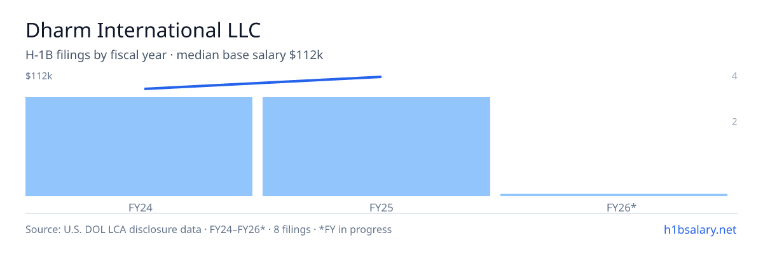763x254 pixels.
Task: Click the H-1B filings subtitle text
Action: [x=174, y=55]
